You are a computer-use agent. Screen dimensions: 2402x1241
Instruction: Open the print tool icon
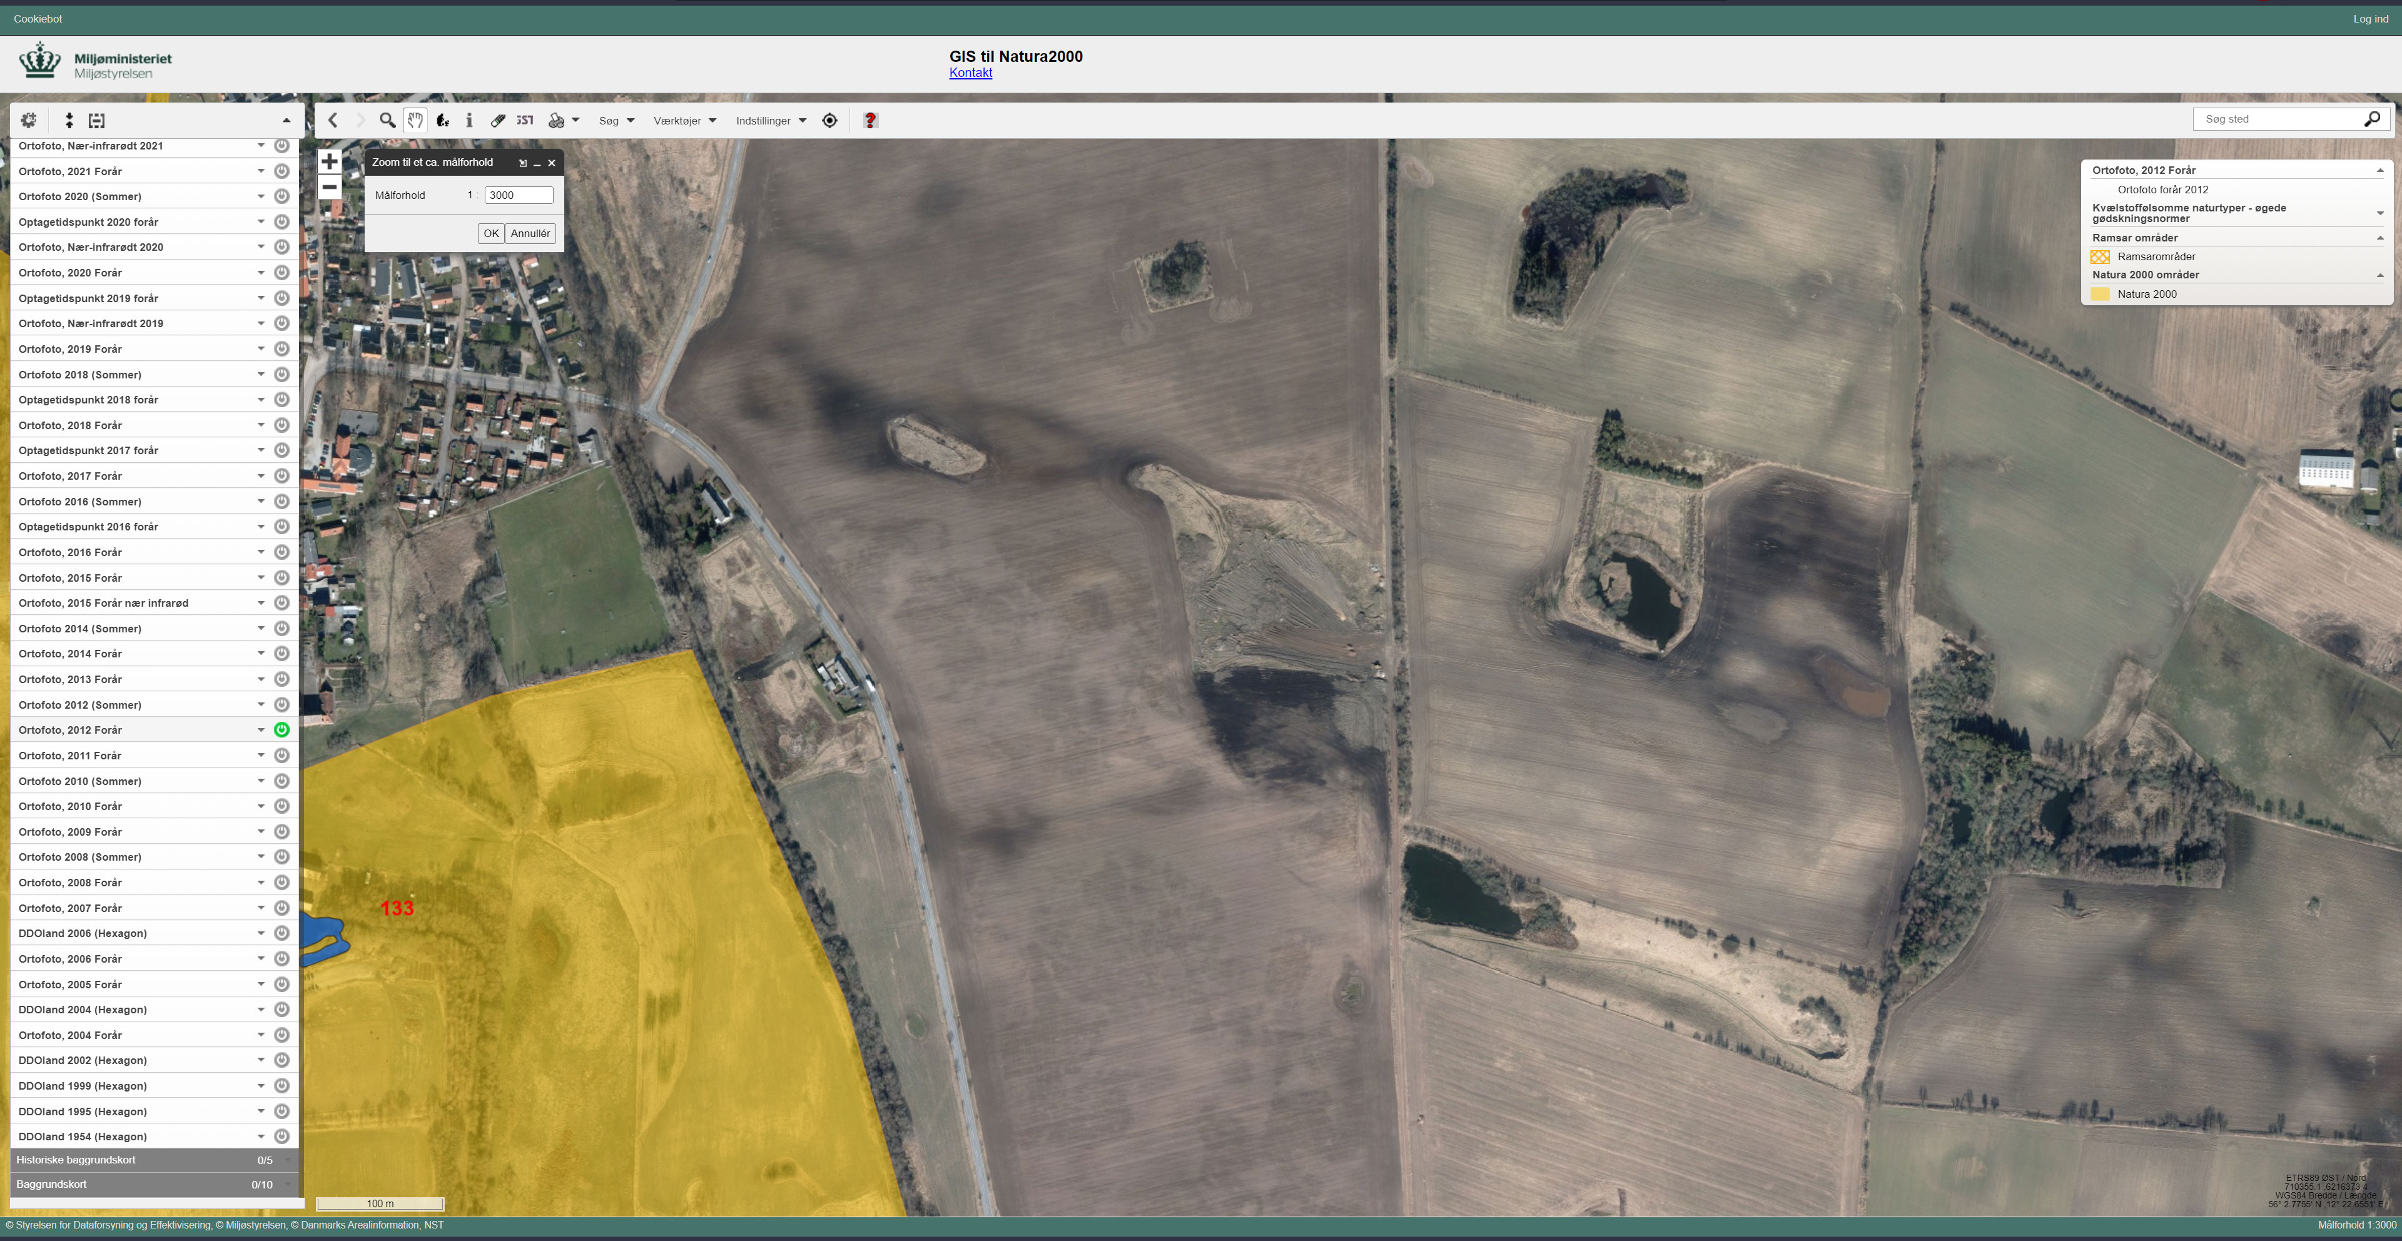557,120
